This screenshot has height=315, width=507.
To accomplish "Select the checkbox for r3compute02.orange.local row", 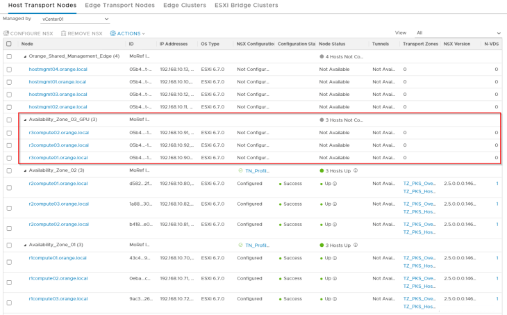I will 9,133.
